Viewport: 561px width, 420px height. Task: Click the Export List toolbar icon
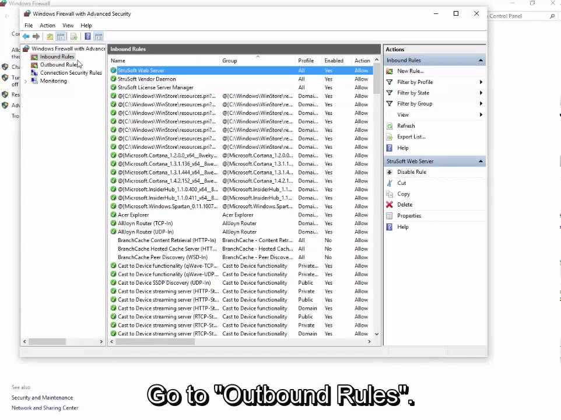[x=73, y=37]
